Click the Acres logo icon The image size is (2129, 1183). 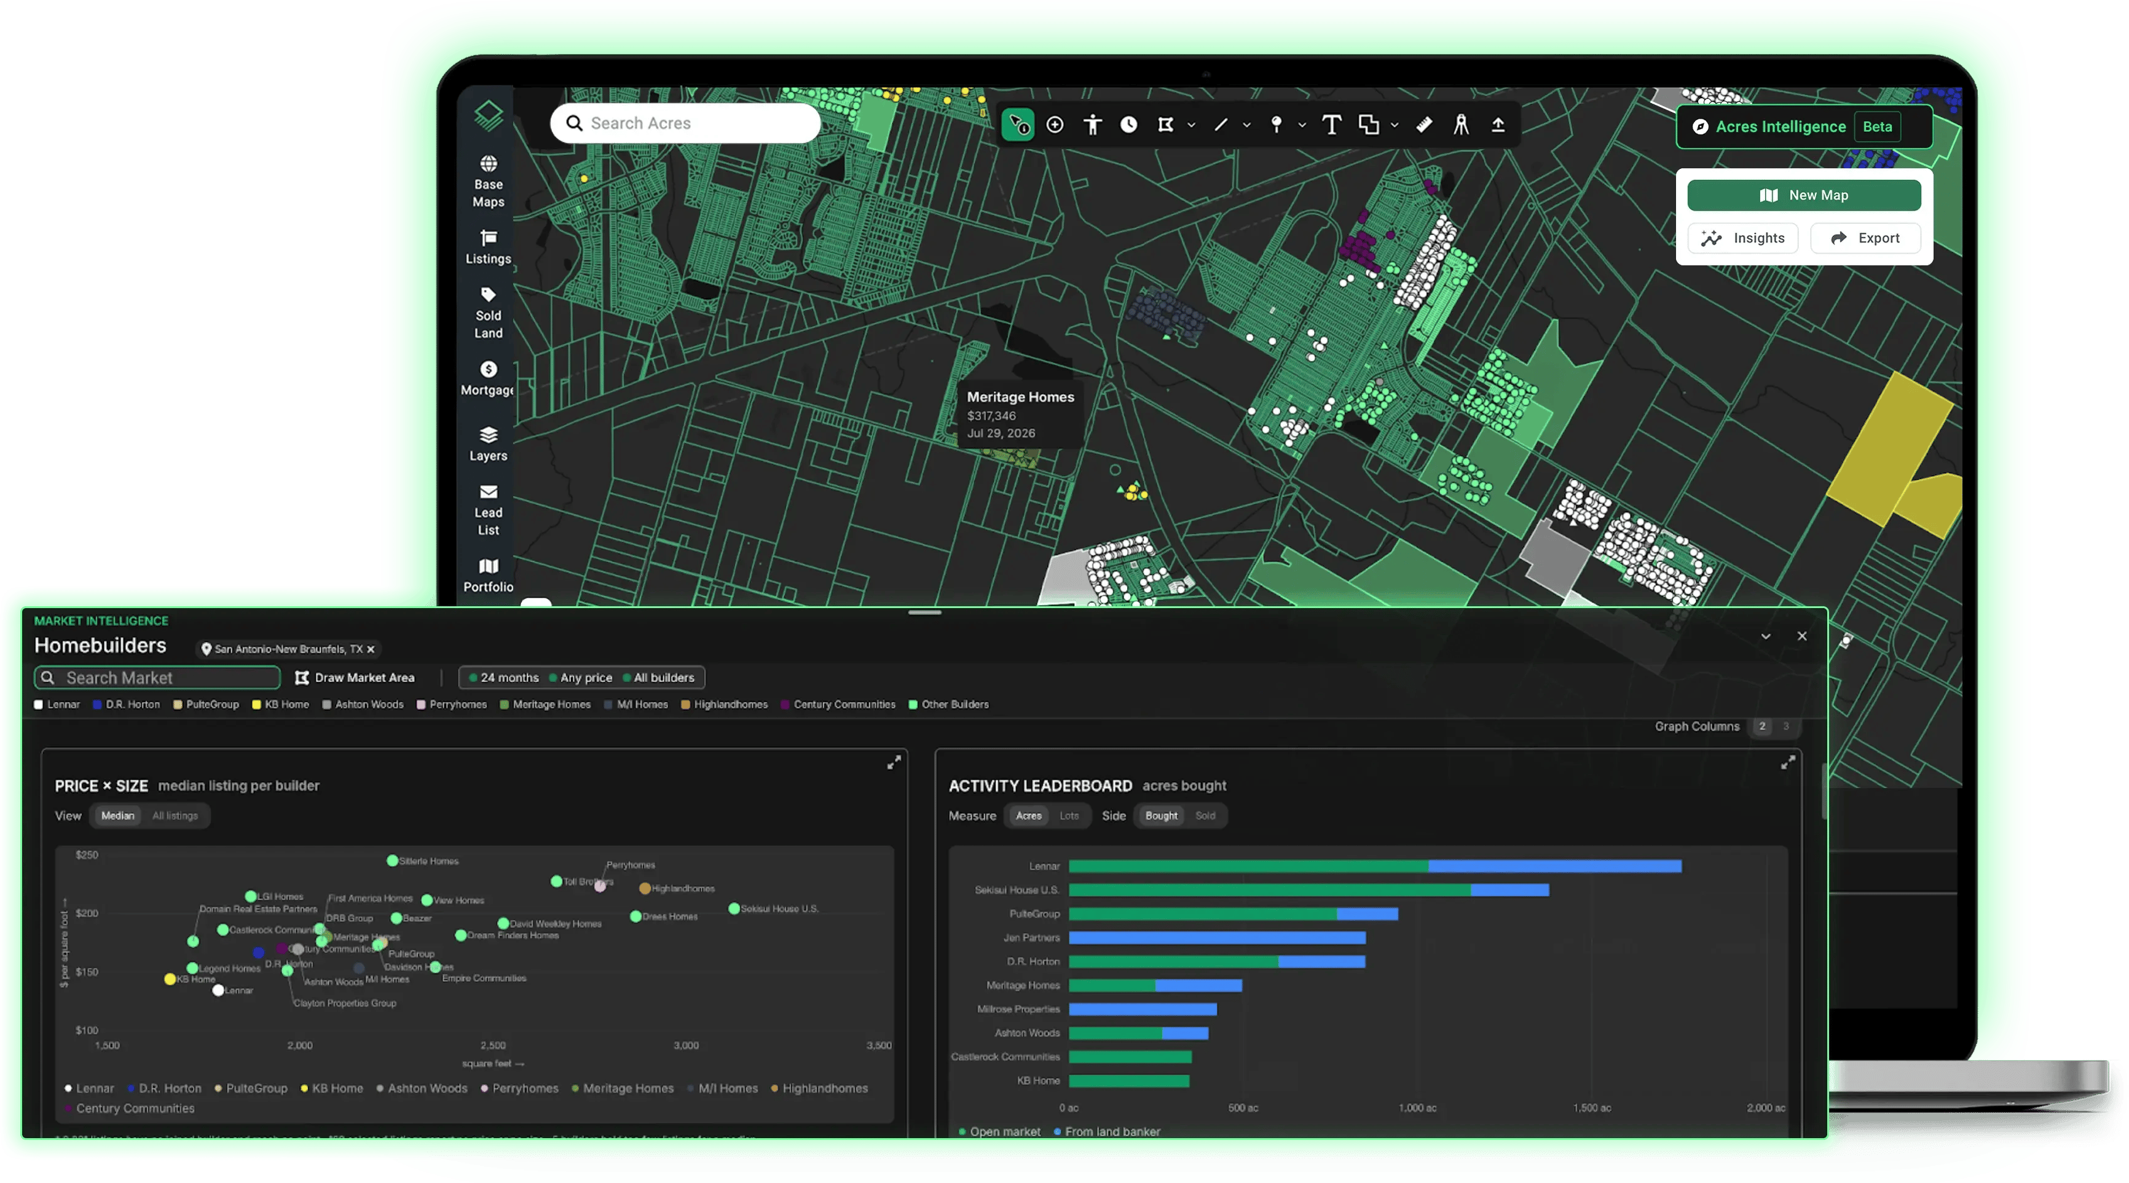point(487,115)
